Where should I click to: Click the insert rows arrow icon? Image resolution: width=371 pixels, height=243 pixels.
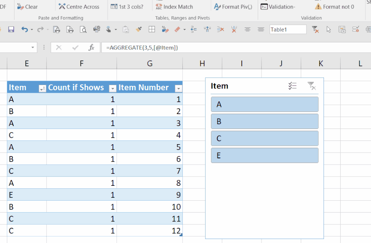pos(193,29)
